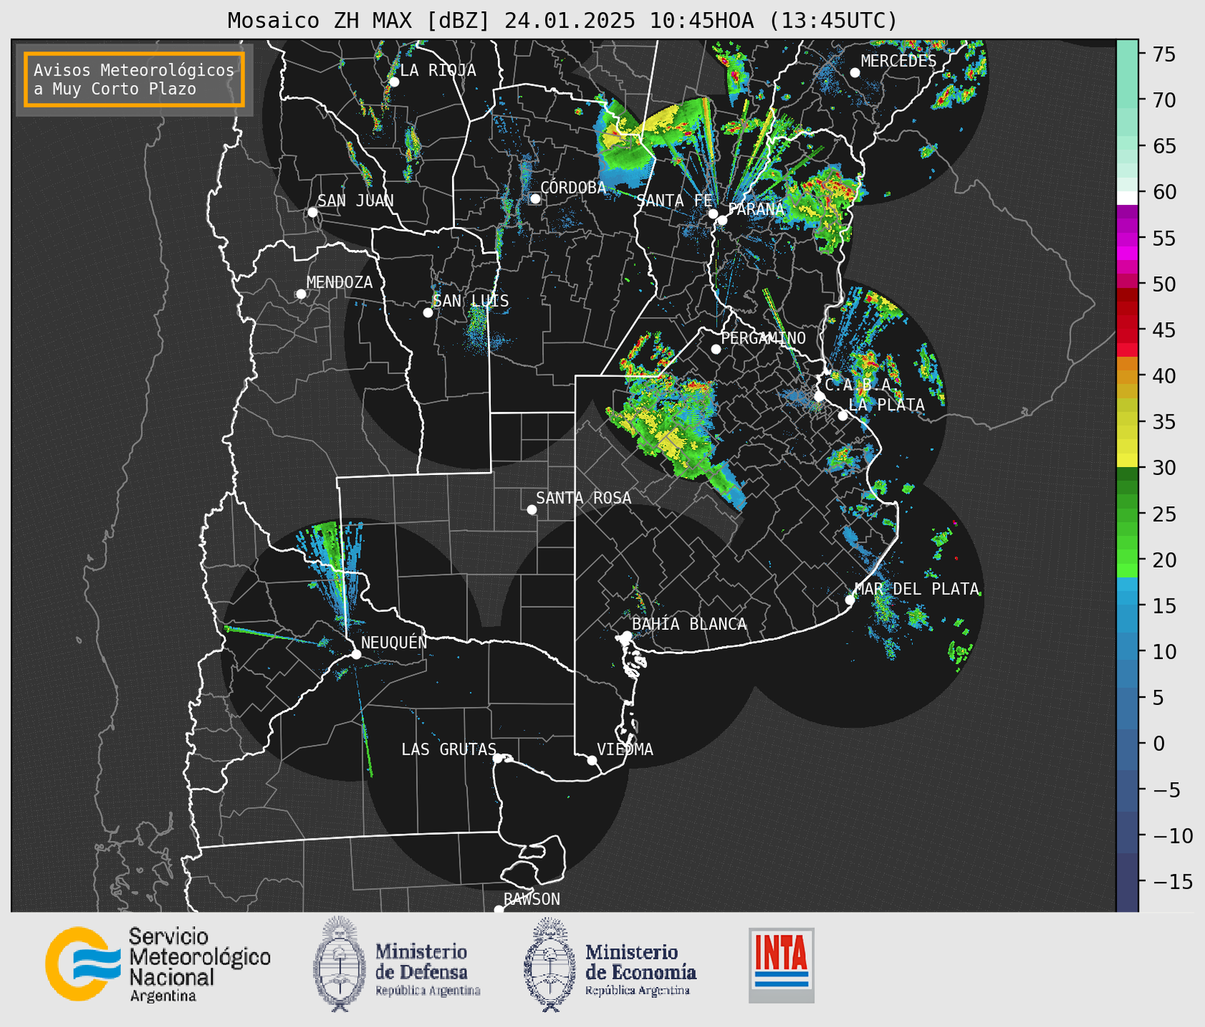The height and width of the screenshot is (1027, 1205).
Task: Click the CÓRDOBA city label
Action: [573, 187]
